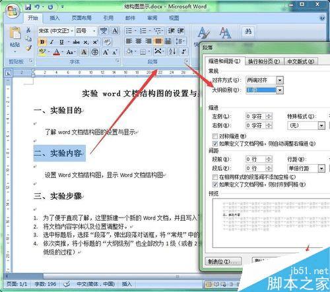
Task: Click the 字数: 196 word count
Action: pos(46,284)
